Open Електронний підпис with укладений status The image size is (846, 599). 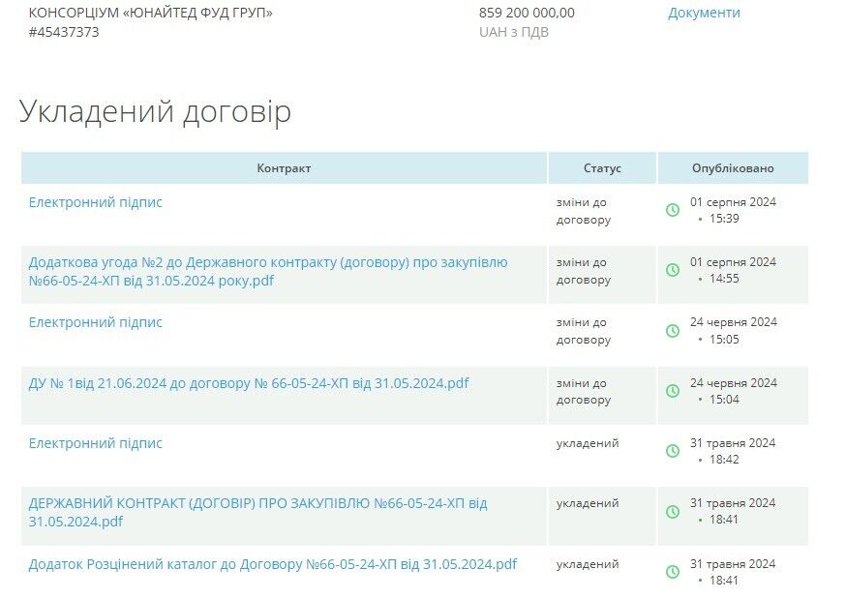tap(96, 443)
